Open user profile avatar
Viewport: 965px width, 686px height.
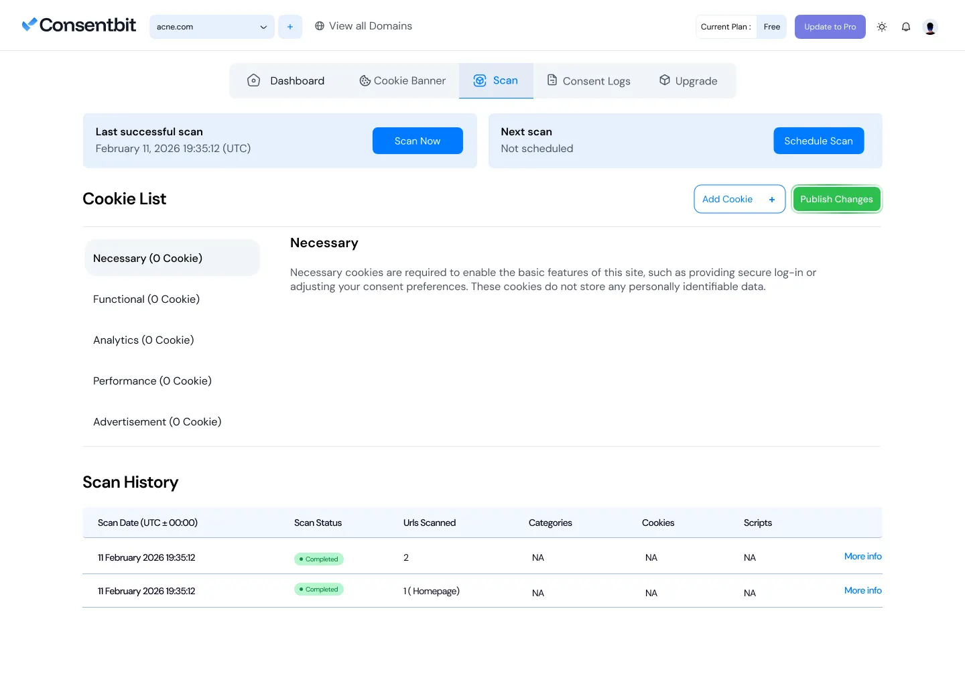tap(930, 27)
